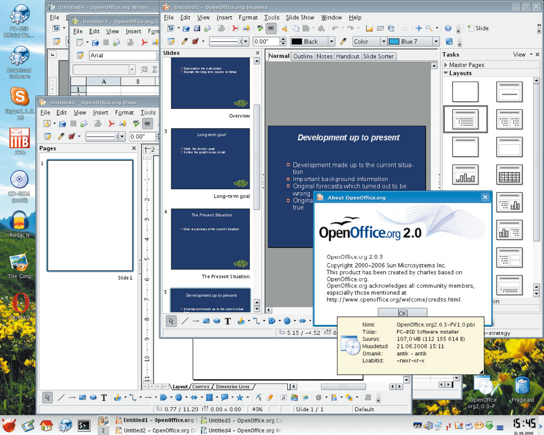Image resolution: width=544 pixels, height=435 pixels.
Task: Click the Cut scissors icon in Impress
Action: 285,28
